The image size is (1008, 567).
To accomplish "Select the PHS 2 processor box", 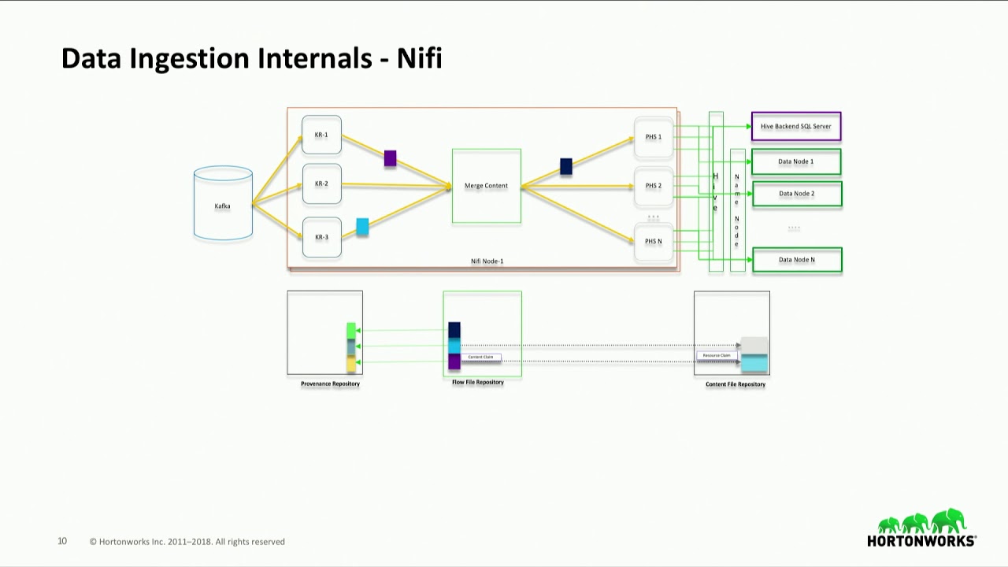I will point(654,186).
